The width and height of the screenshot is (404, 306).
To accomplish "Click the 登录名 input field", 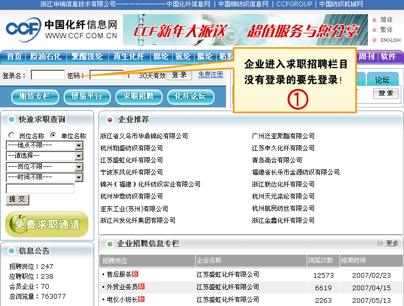I will [48, 75].
